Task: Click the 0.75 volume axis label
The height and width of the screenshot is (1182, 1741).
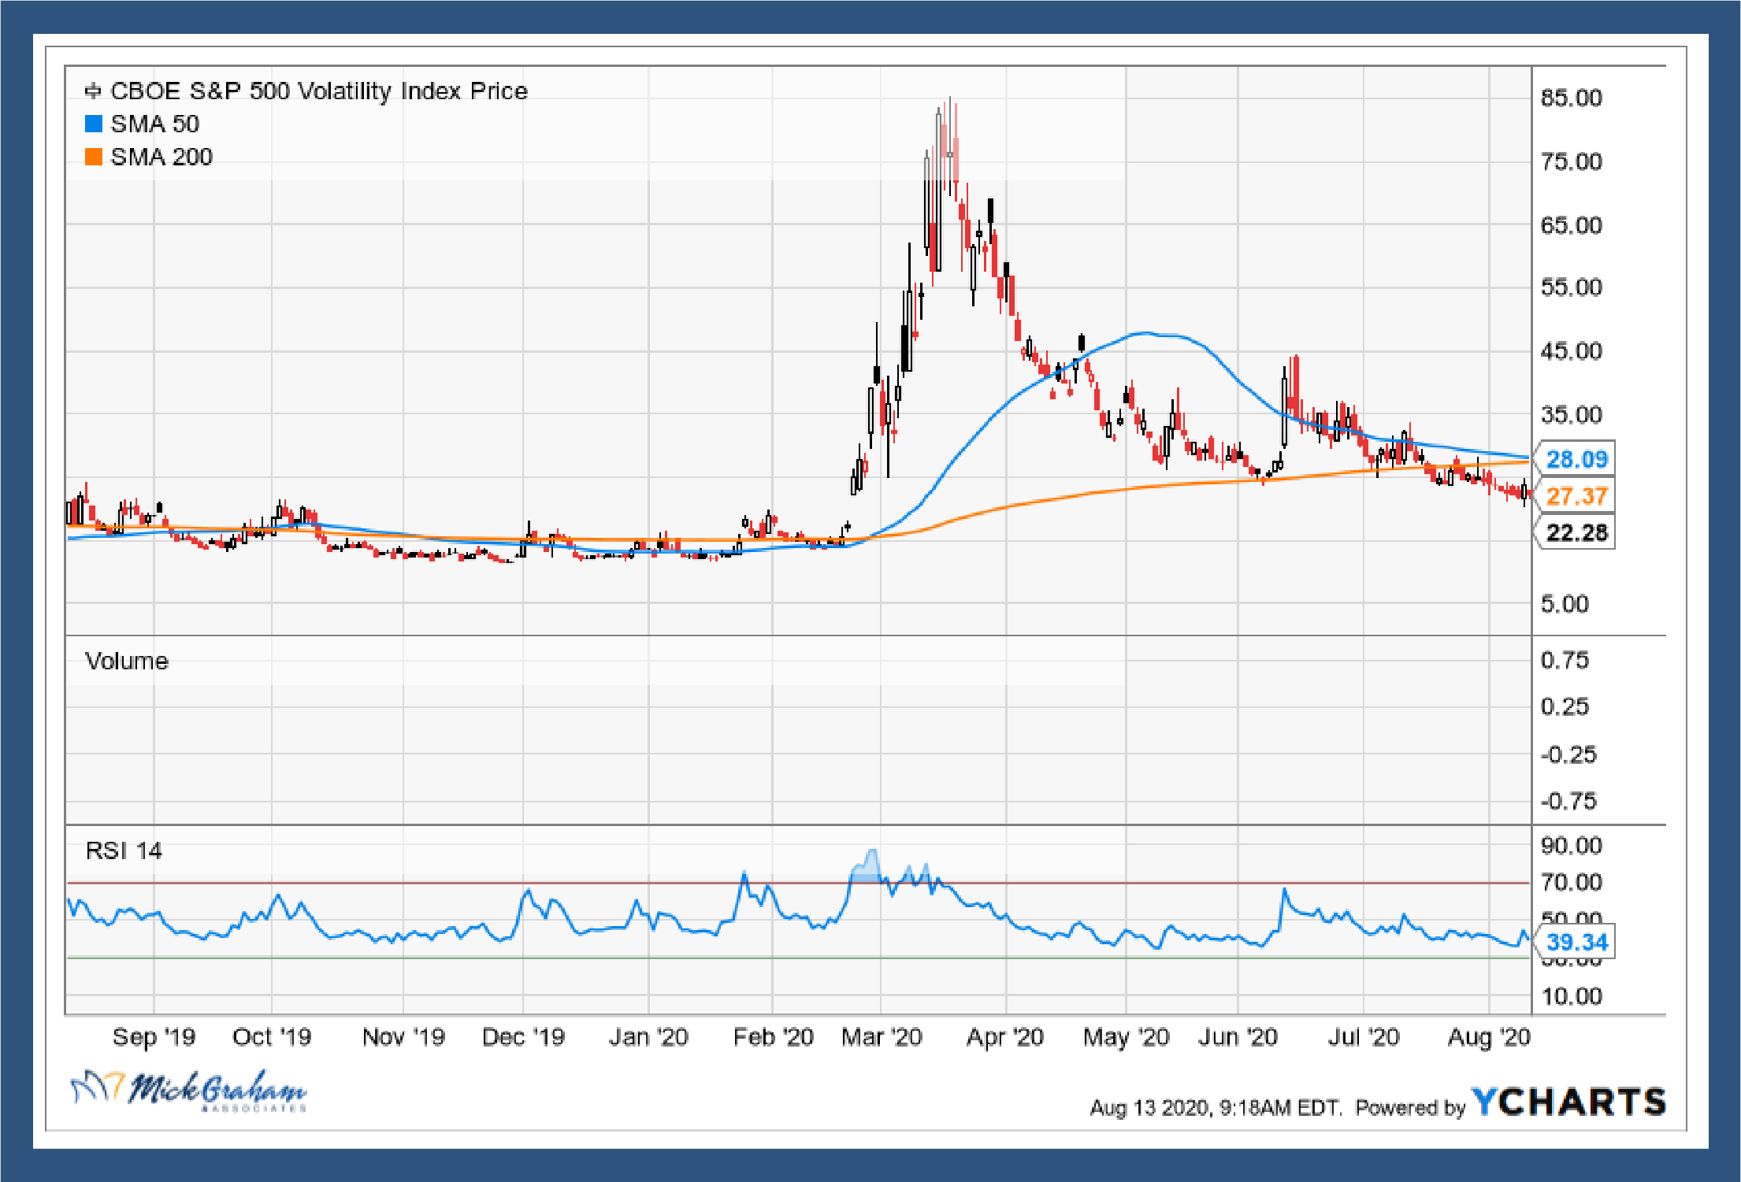Action: (1565, 660)
